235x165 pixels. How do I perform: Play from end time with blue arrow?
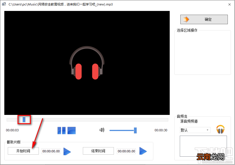click(143, 151)
